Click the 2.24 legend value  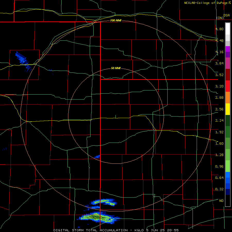coord(219,121)
